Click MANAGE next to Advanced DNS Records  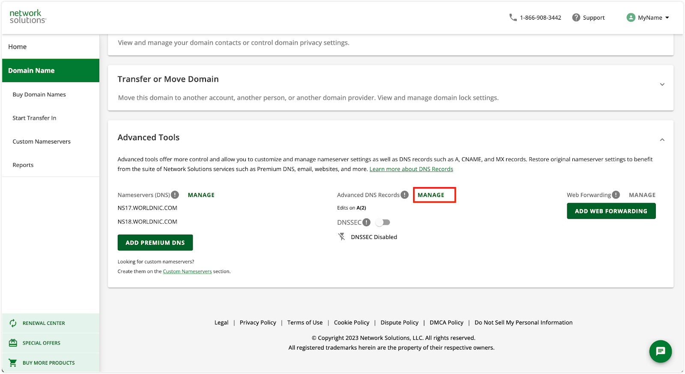pyautogui.click(x=431, y=195)
